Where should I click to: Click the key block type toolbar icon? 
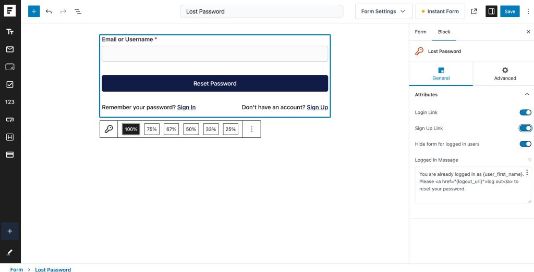coord(108,129)
